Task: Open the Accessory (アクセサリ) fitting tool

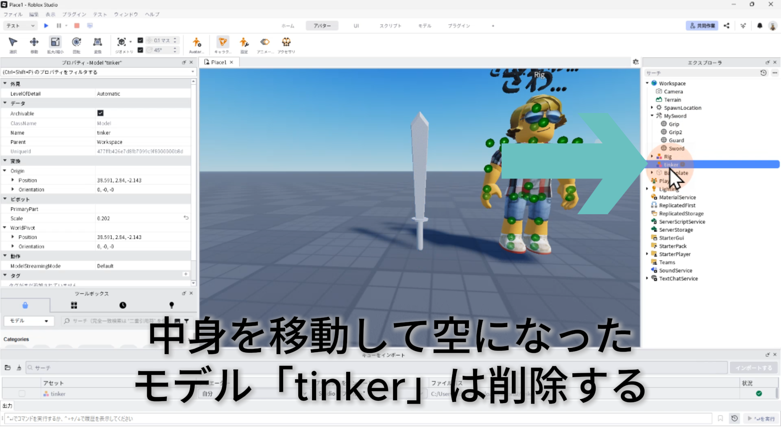Action: [286, 42]
